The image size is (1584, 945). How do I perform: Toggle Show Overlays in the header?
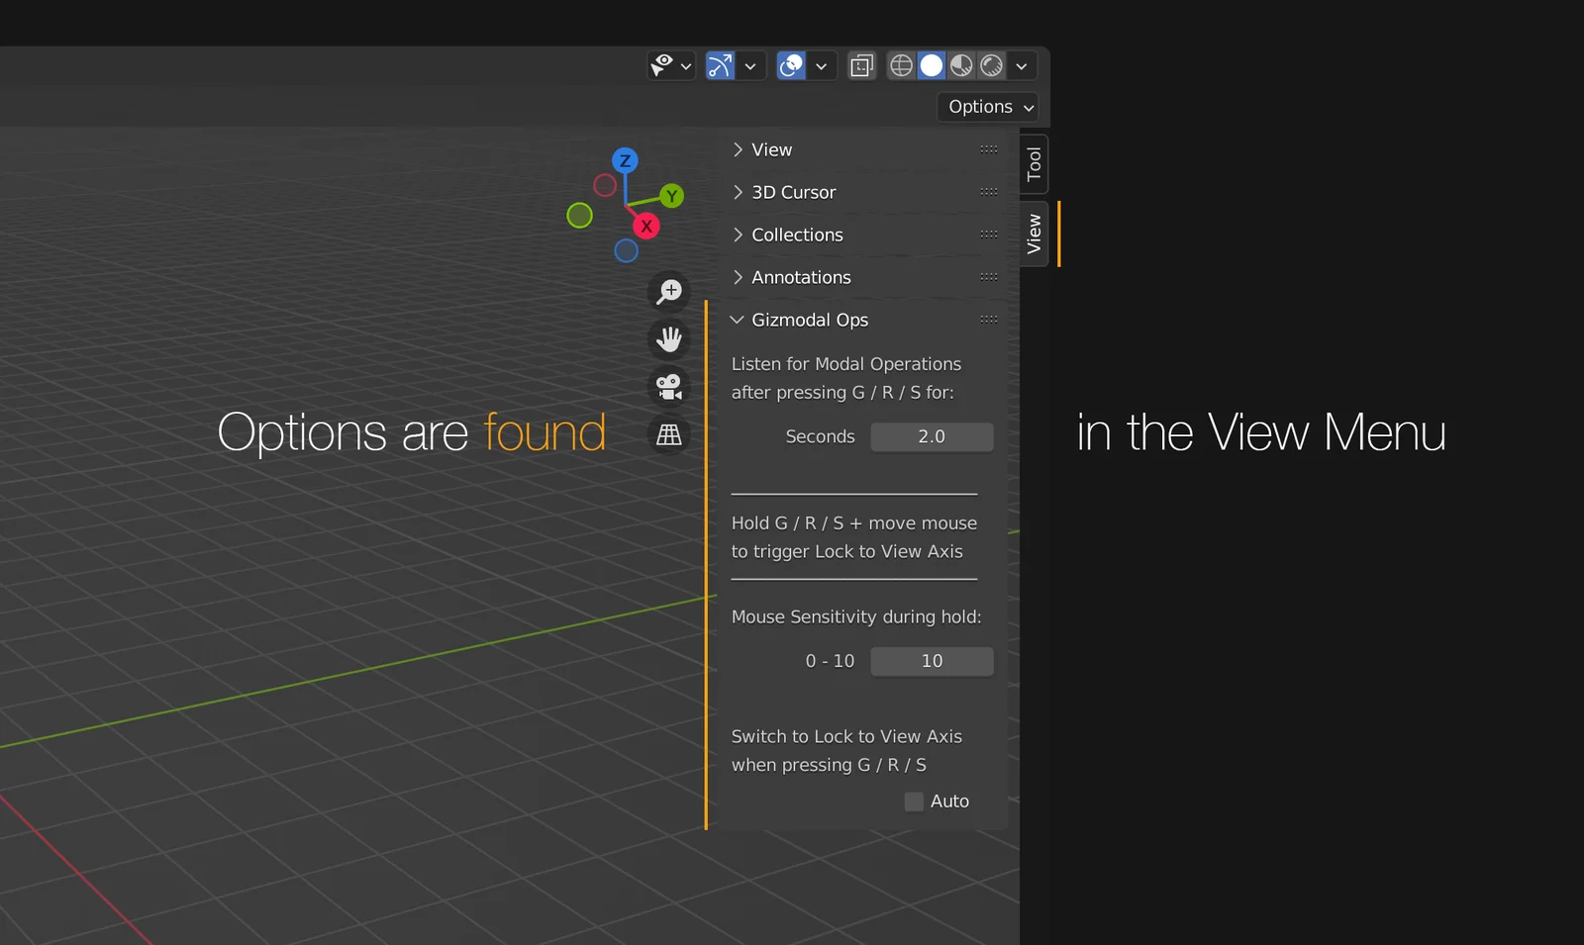pos(790,65)
